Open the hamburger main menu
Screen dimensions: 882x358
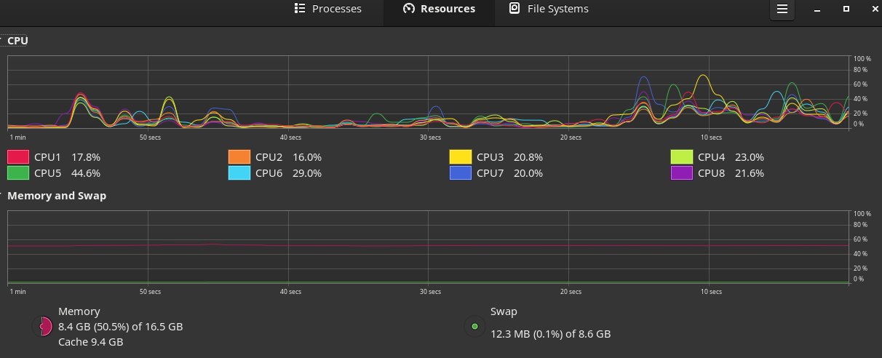pos(782,9)
